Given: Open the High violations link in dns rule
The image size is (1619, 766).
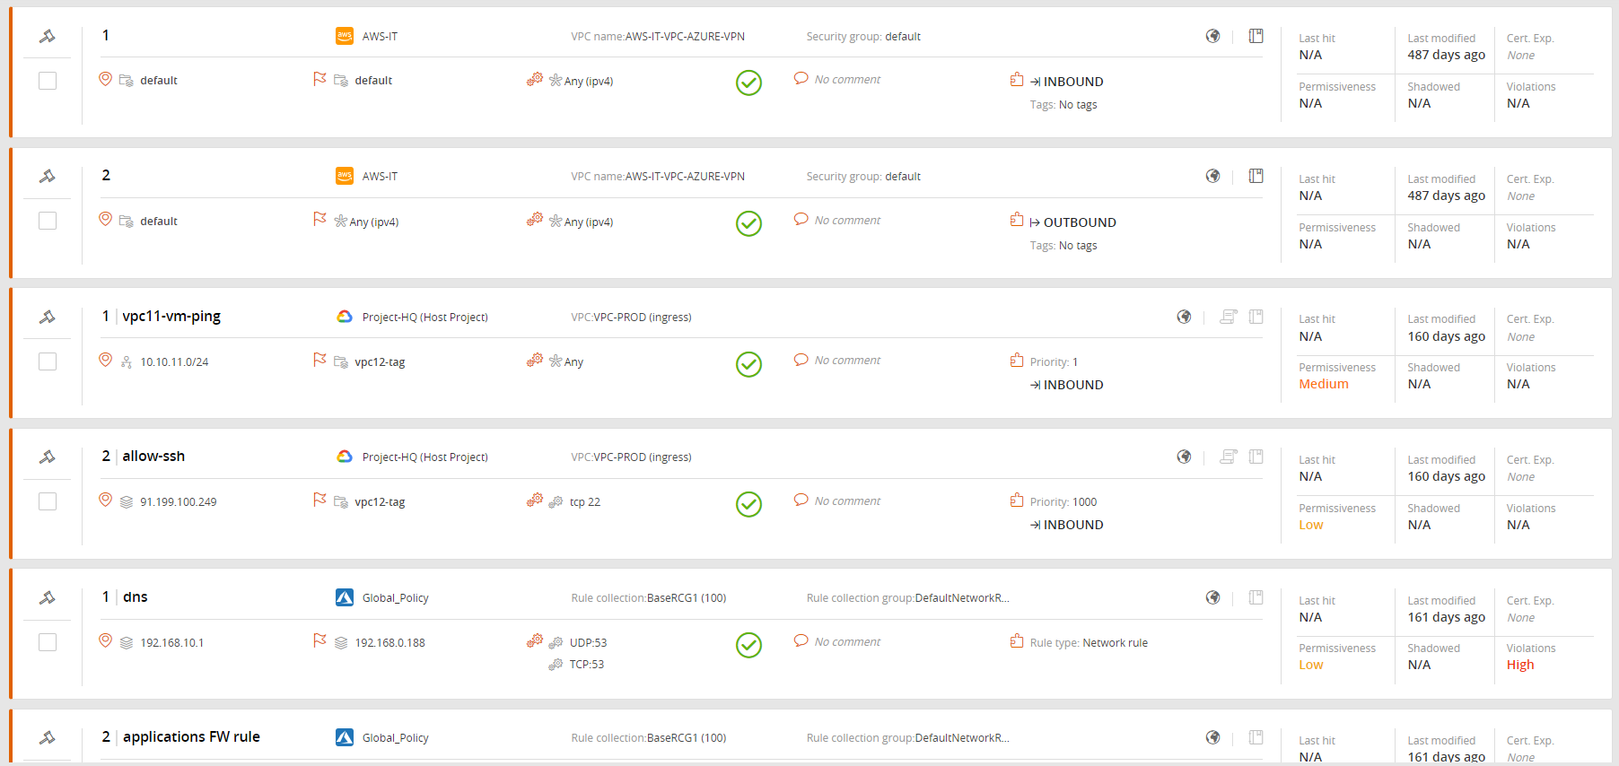Looking at the screenshot, I should coord(1519,665).
